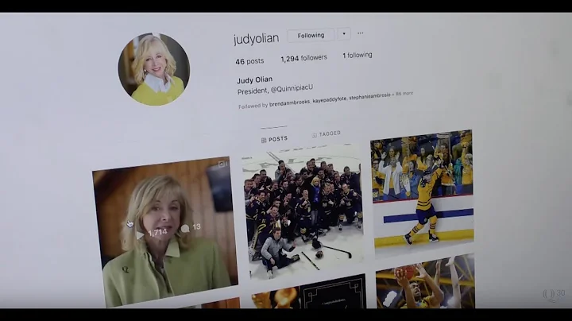Image resolution: width=572 pixels, height=321 pixels.
Task: Click the 46 posts count
Action: pos(249,61)
